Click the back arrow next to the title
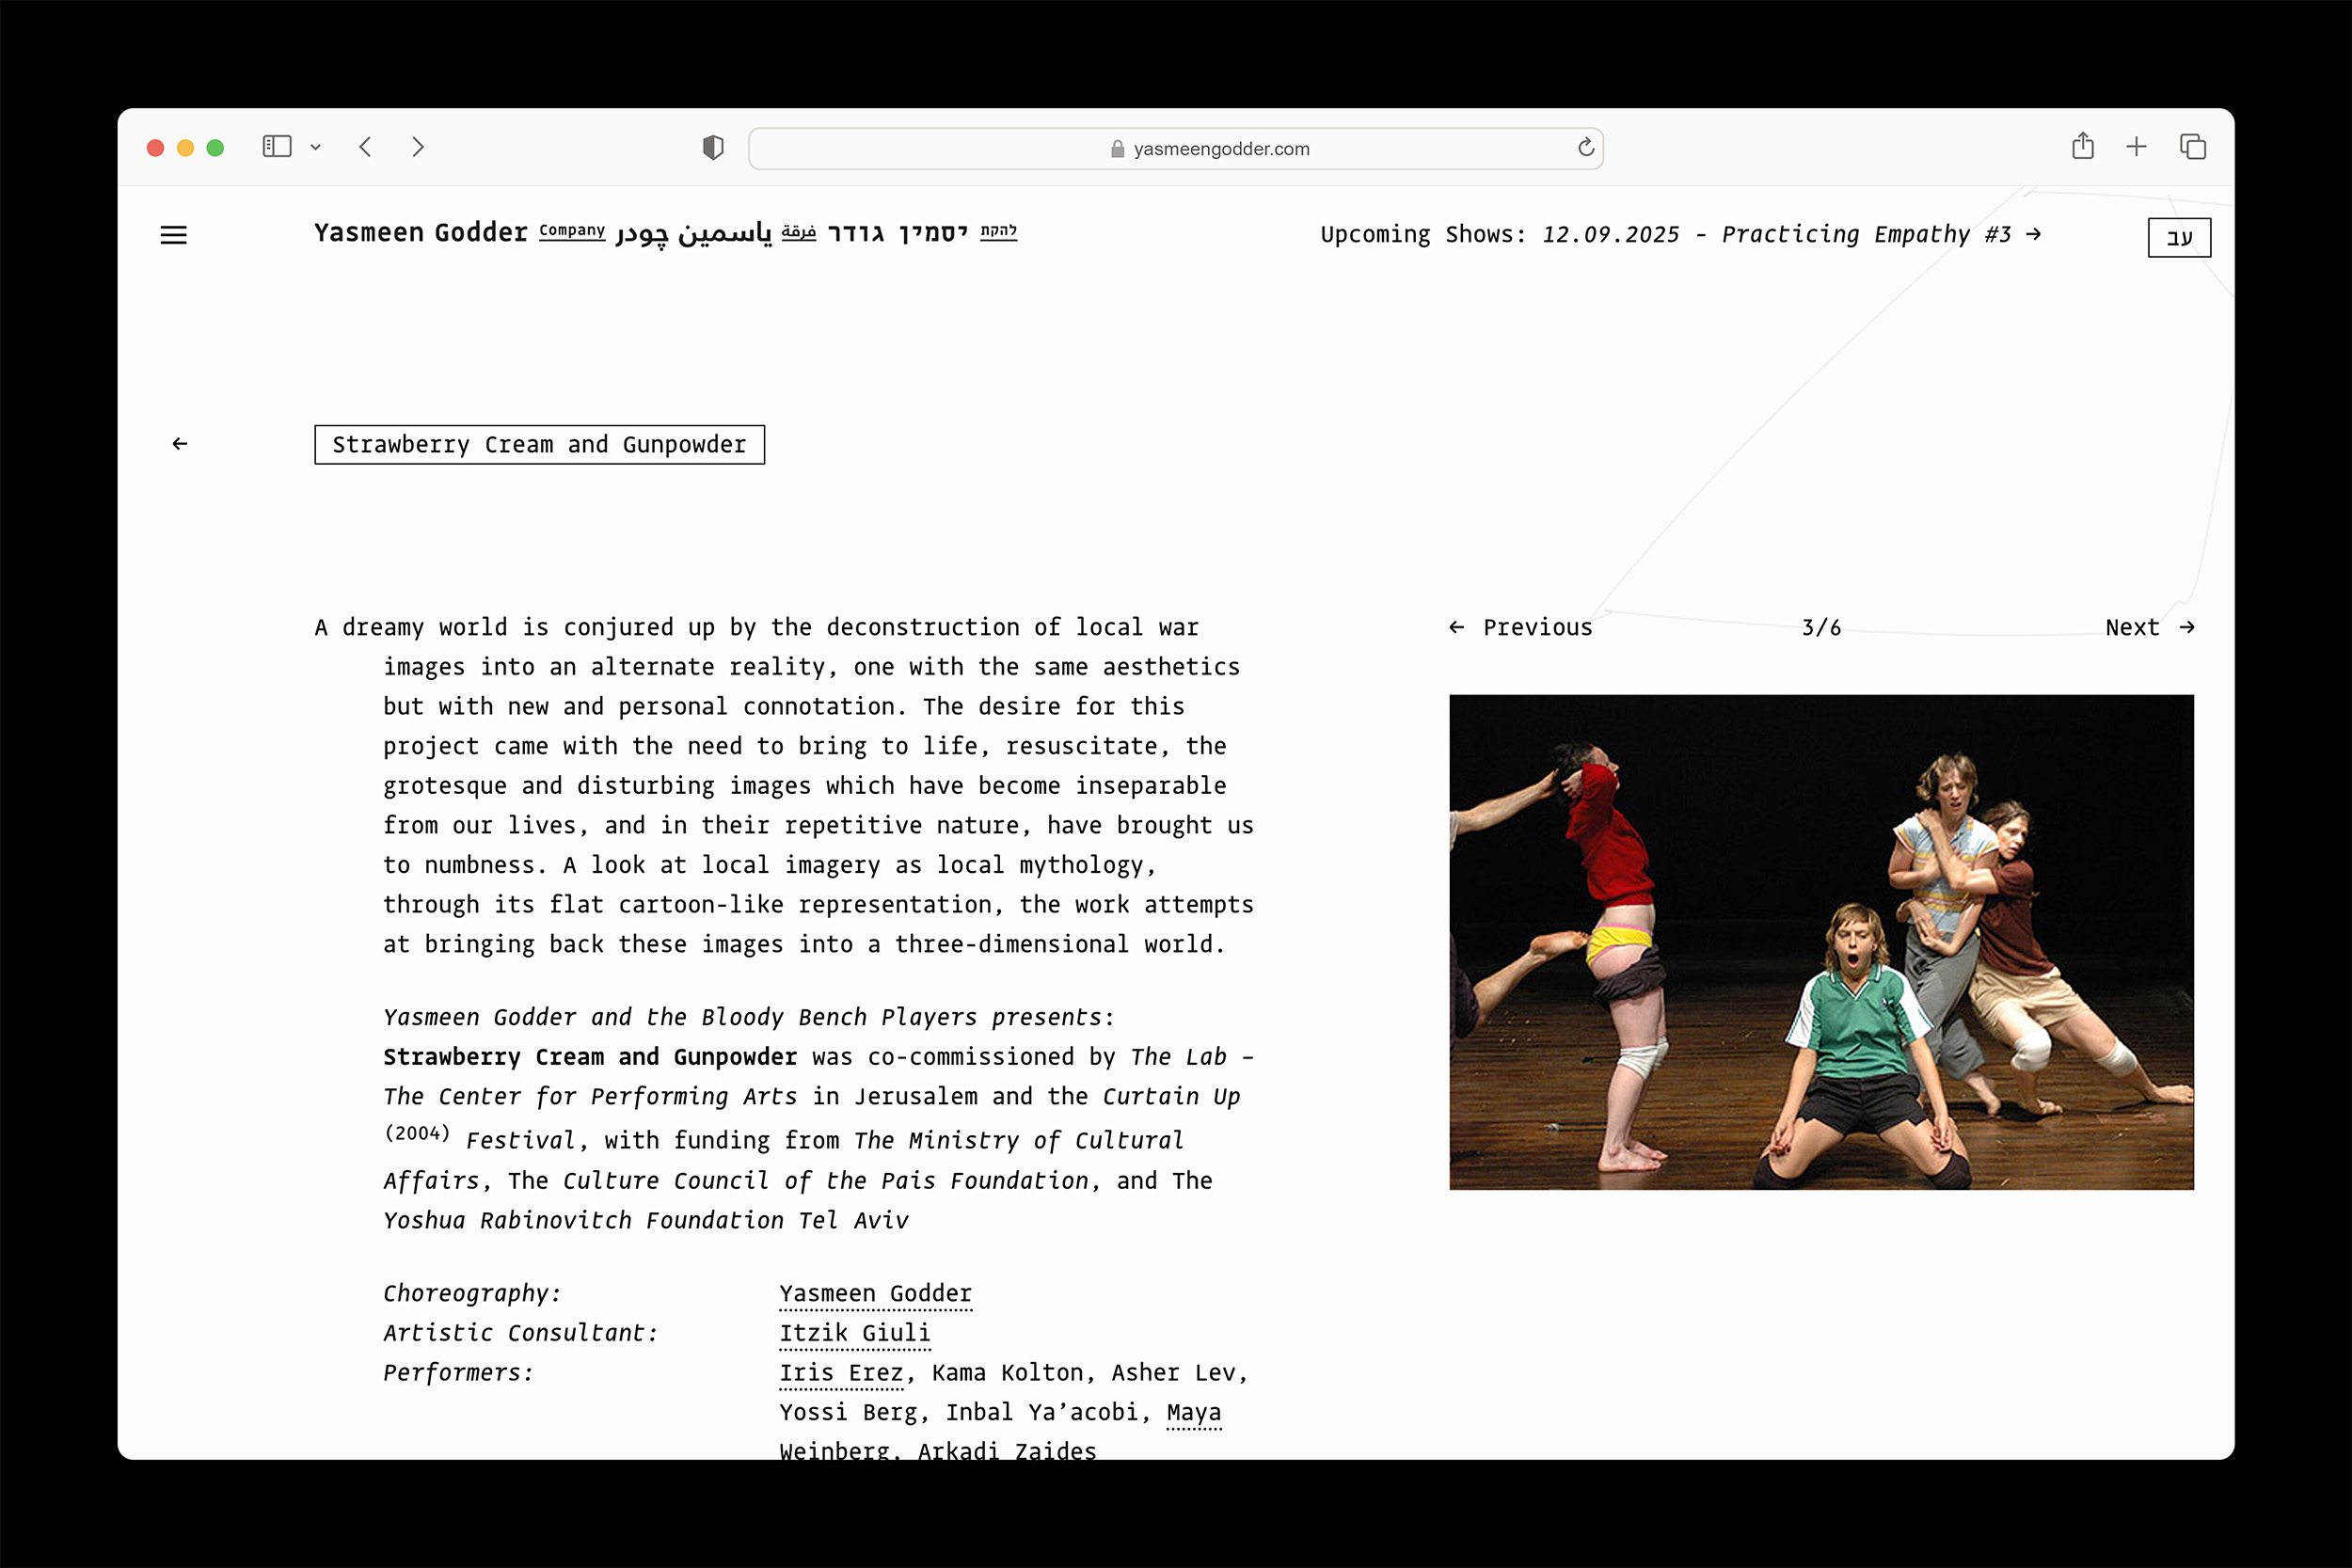This screenshot has height=1568, width=2352. 179,443
